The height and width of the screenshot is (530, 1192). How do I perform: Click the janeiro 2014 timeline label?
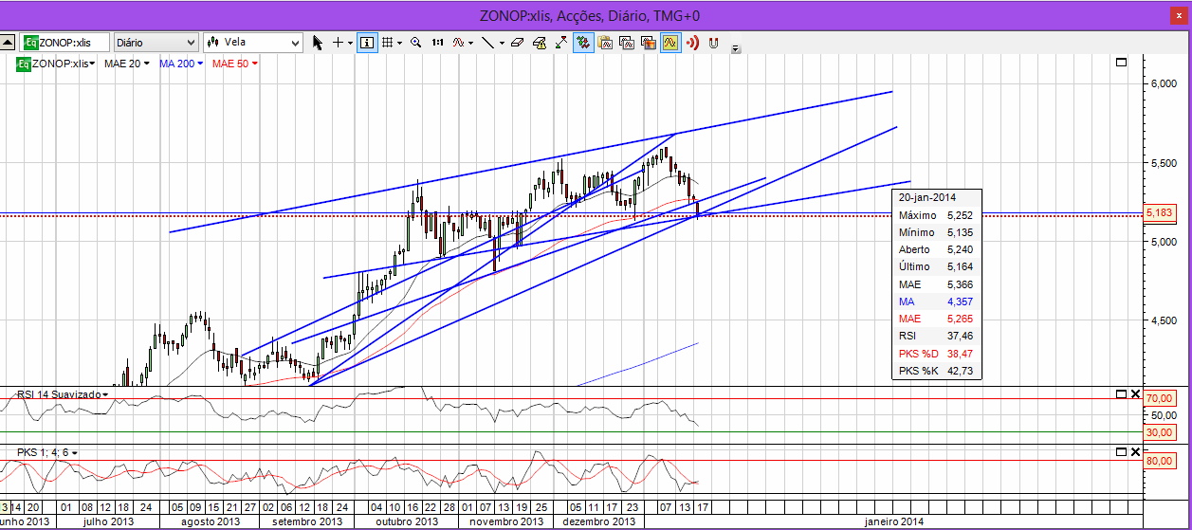[894, 521]
